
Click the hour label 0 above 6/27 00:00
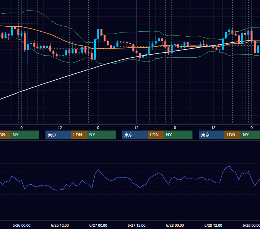98,128
